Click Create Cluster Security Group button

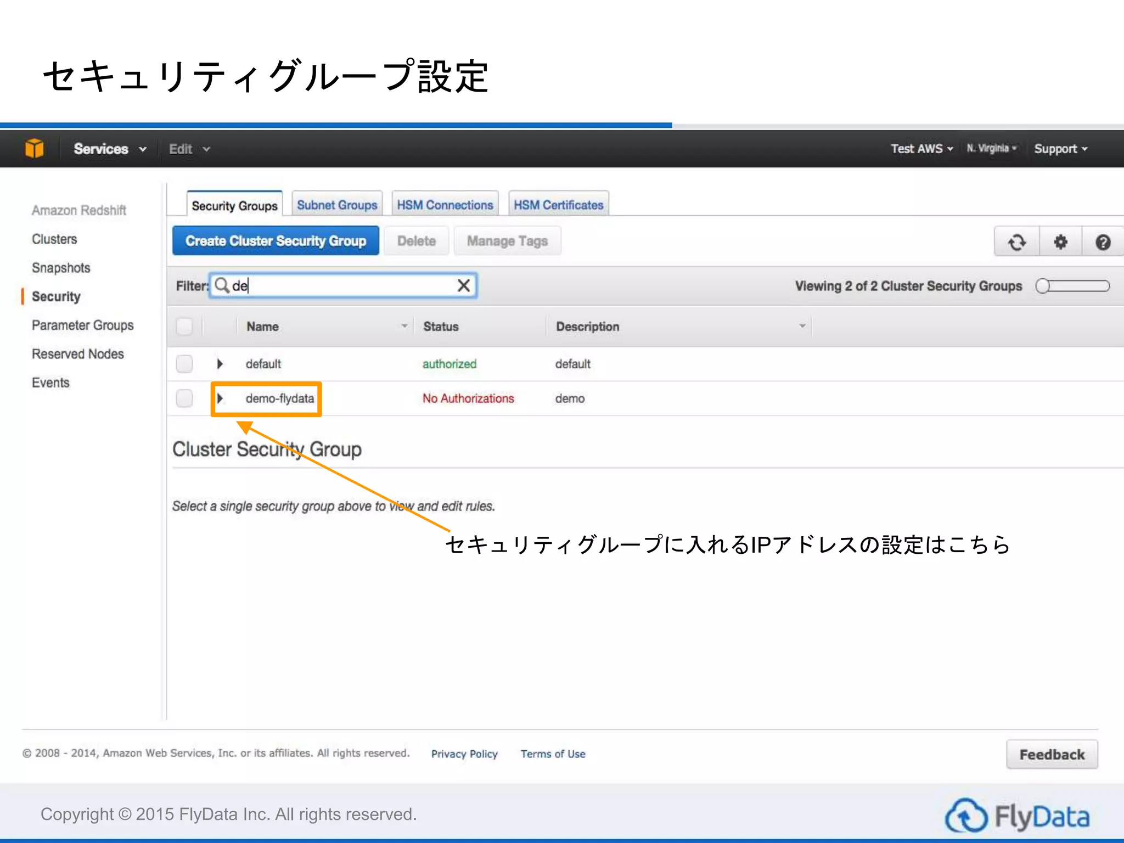click(x=276, y=241)
